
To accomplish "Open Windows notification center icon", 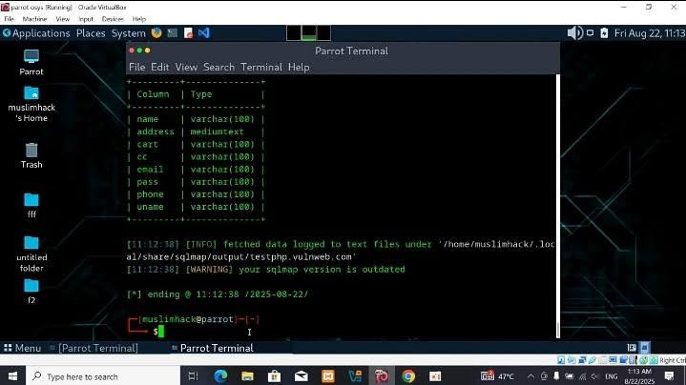I will 669,375.
